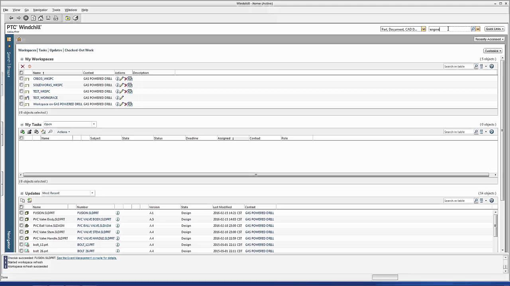This screenshot has width=510, height=286.
Task: Check the FUSION.SLDPRT row checkbox
Action: tap(22, 213)
